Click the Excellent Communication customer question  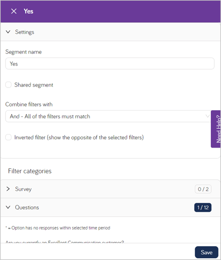[65, 242]
